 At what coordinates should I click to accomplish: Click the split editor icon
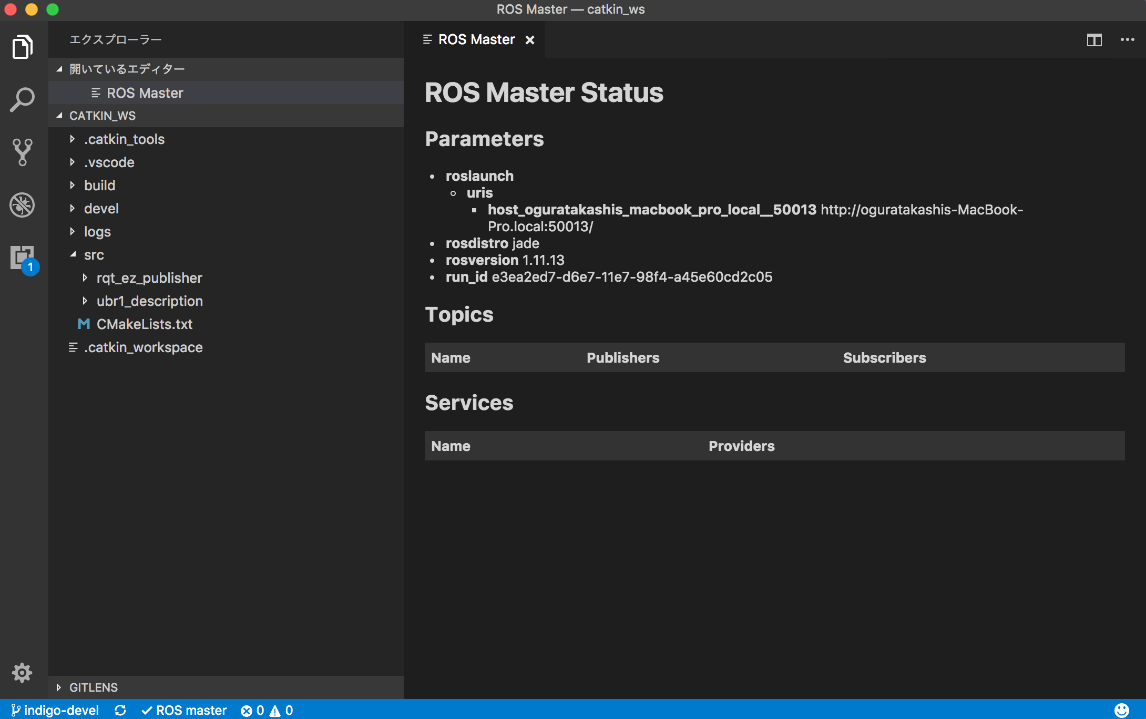coord(1094,40)
